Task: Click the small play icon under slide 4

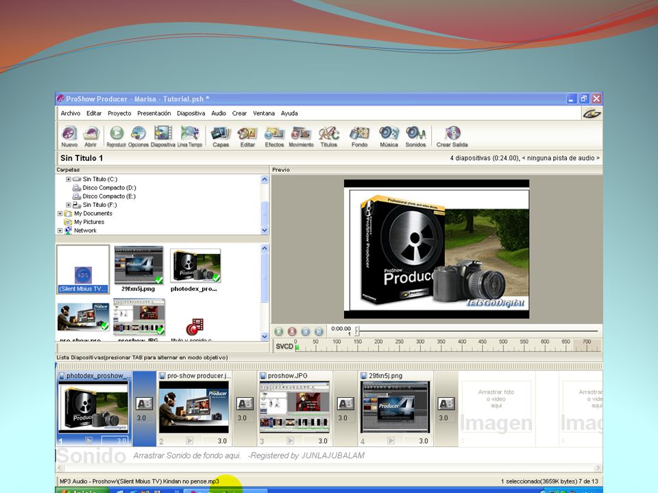Action: 391,440
